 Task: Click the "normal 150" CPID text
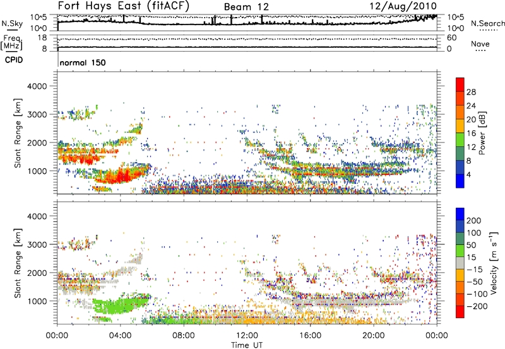pos(83,62)
